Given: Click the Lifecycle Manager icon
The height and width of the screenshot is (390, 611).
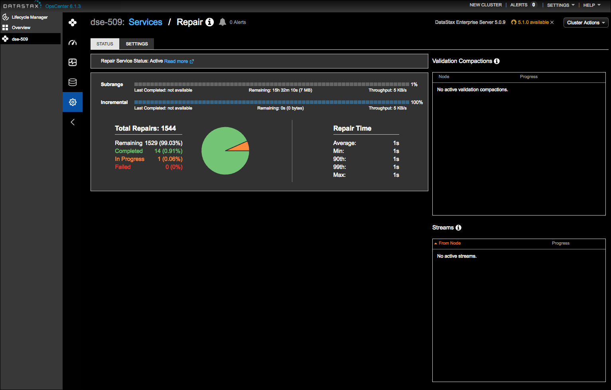Looking at the screenshot, I should 5,17.
